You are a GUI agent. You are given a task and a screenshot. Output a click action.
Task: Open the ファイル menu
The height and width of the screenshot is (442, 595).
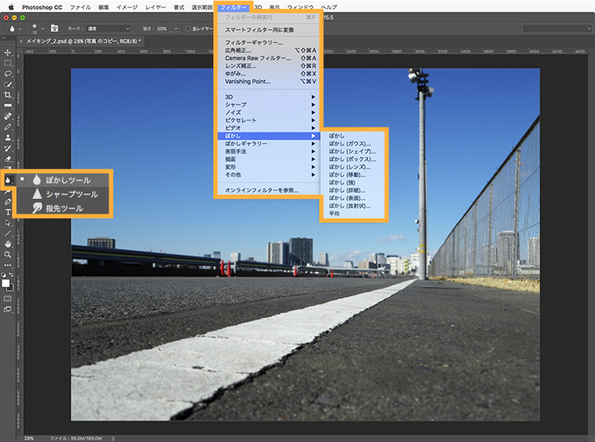pyautogui.click(x=80, y=7)
